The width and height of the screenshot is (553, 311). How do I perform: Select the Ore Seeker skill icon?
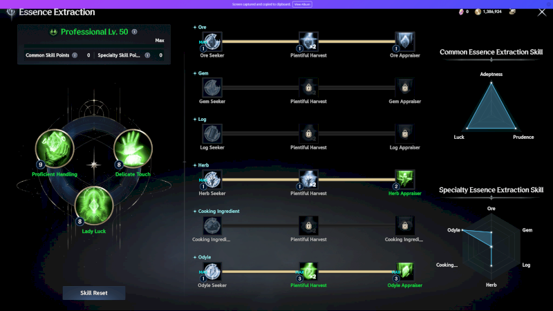(x=213, y=41)
